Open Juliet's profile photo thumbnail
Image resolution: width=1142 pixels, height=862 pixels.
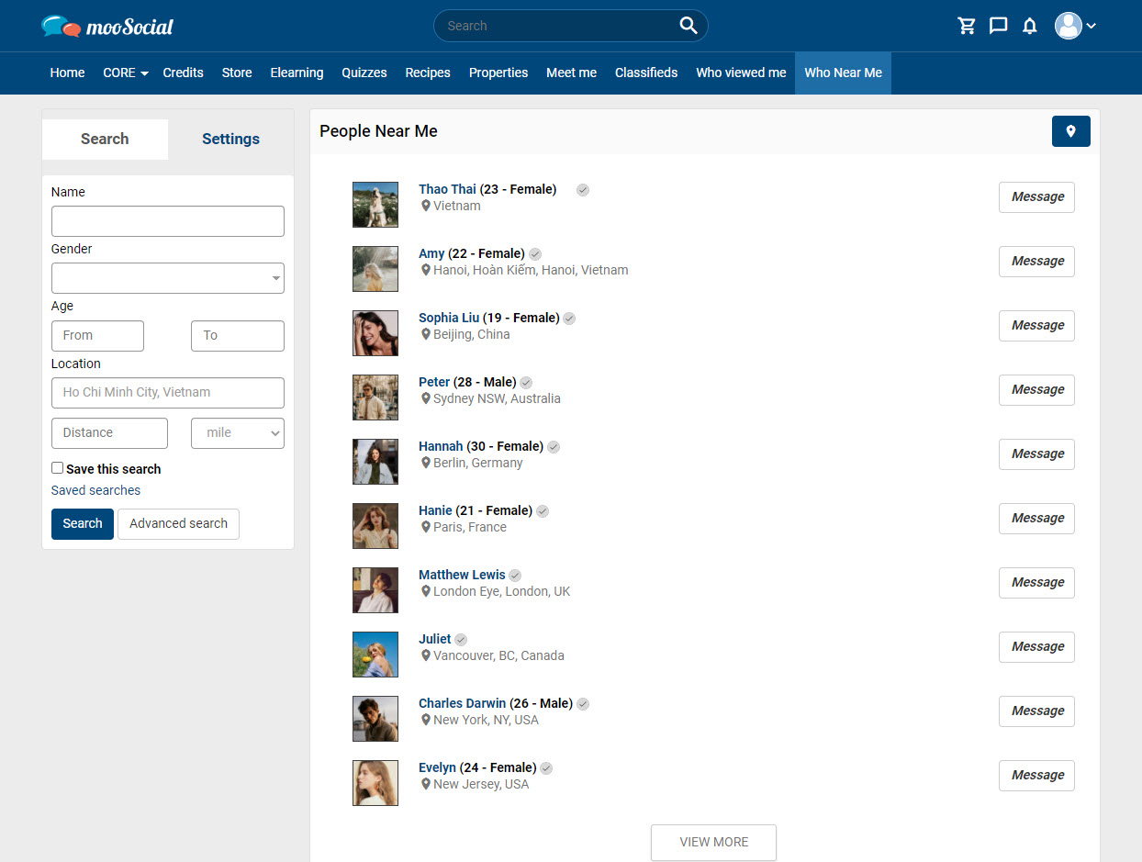[375, 655]
